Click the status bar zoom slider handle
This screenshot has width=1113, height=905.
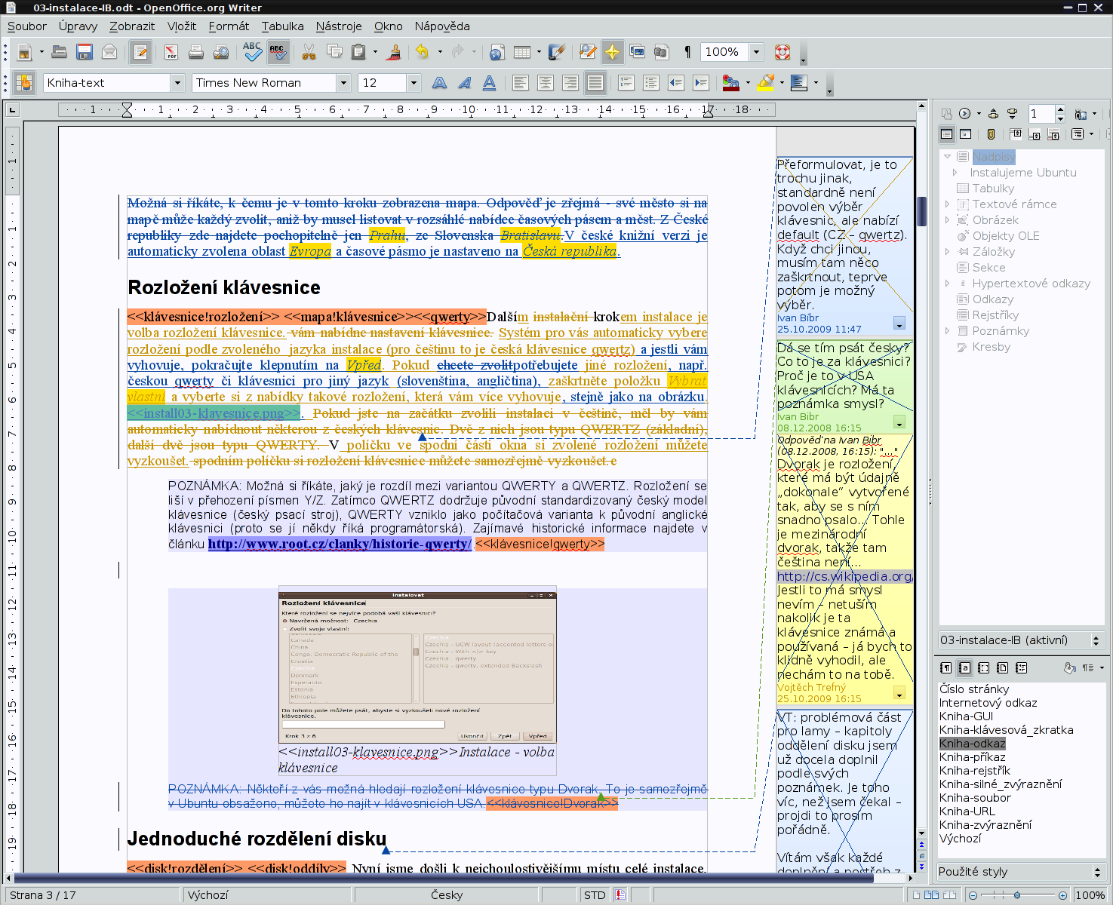[1017, 895]
